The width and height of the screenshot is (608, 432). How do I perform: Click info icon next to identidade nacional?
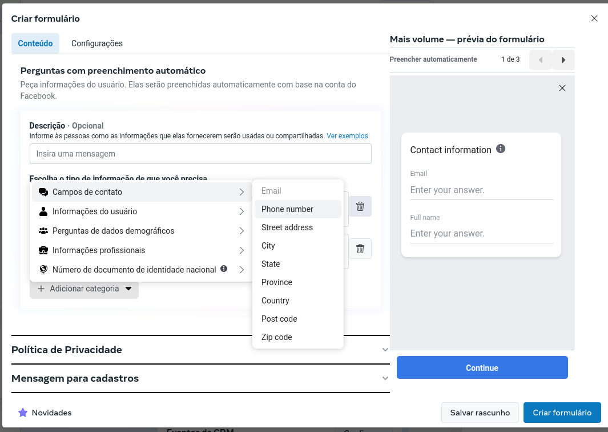click(224, 269)
